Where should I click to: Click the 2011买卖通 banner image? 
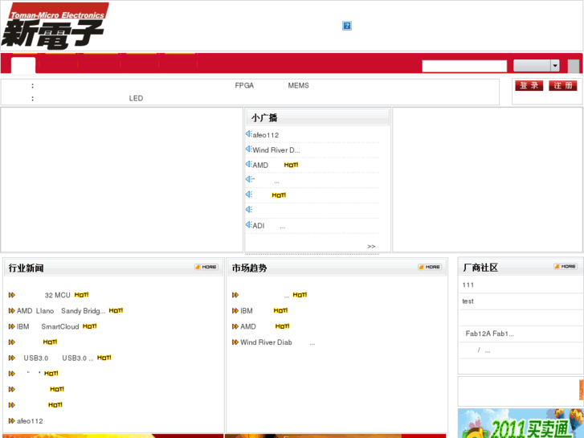[521, 423]
